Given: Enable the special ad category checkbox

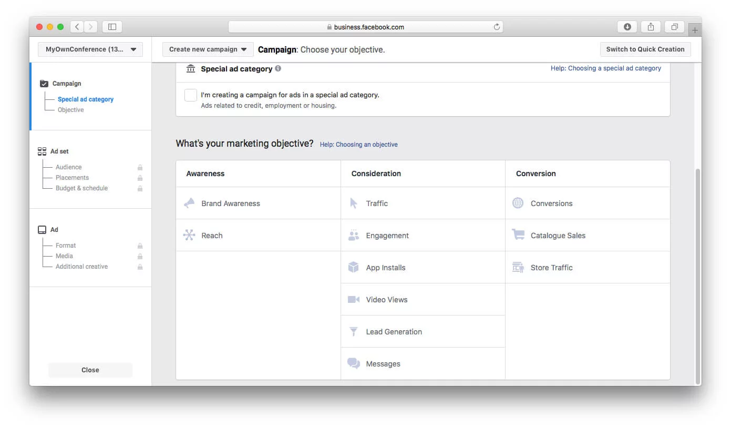Looking at the screenshot, I should tap(190, 95).
